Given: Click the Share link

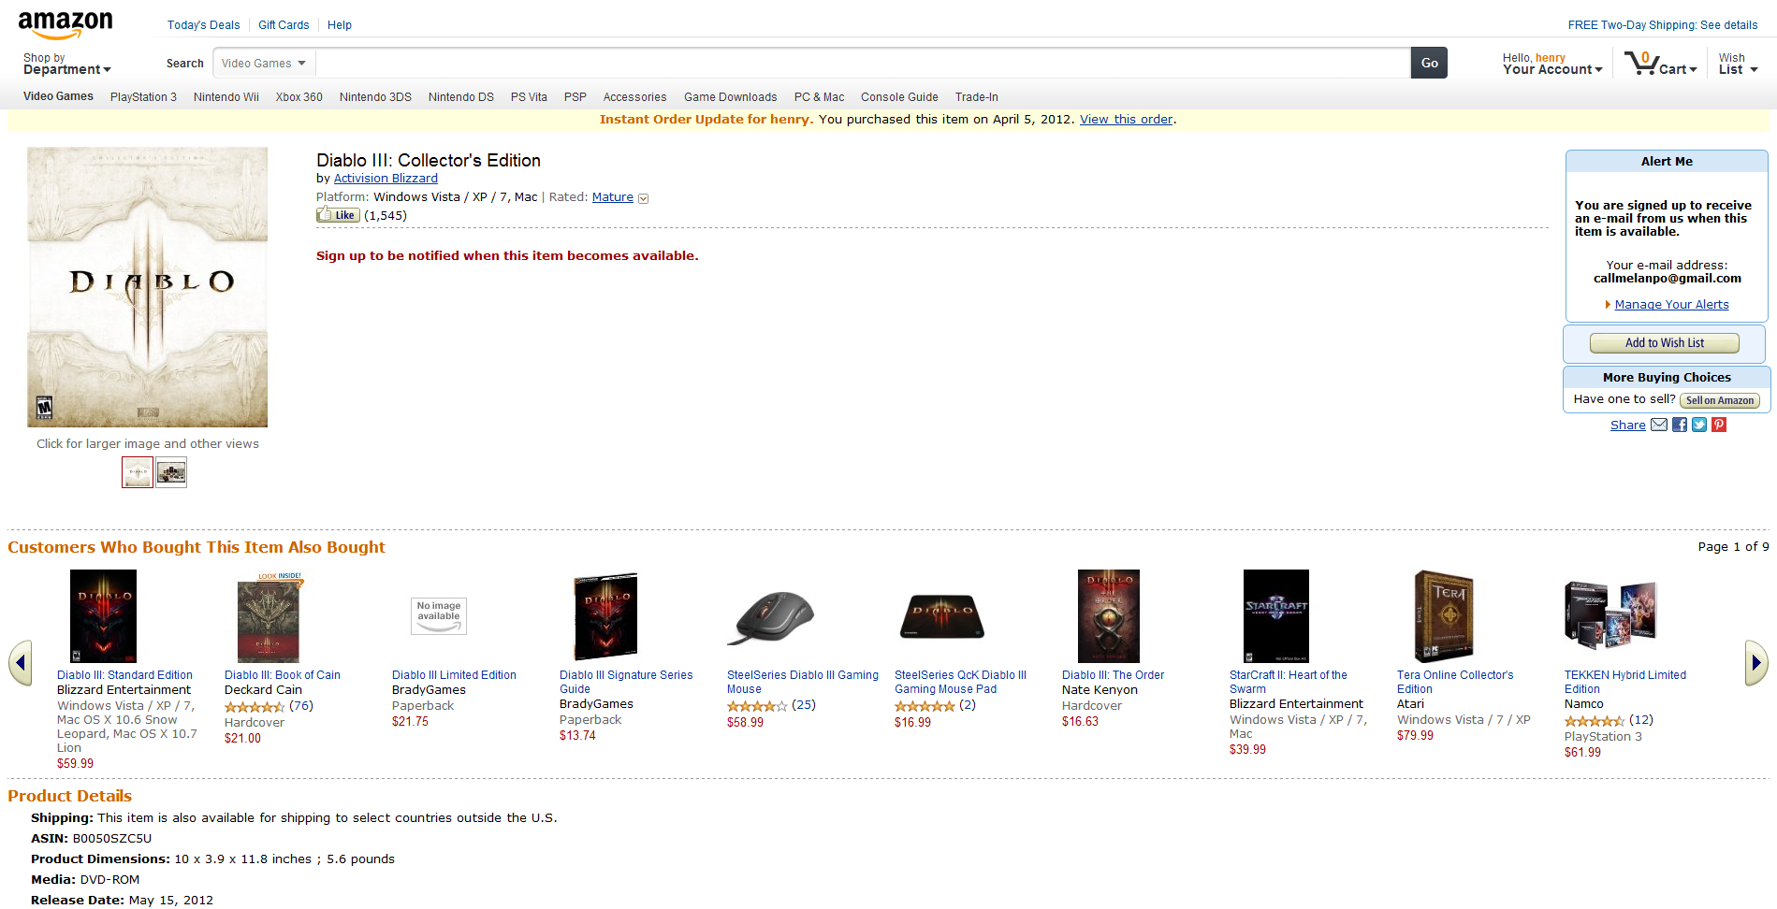Looking at the screenshot, I should coord(1628,426).
